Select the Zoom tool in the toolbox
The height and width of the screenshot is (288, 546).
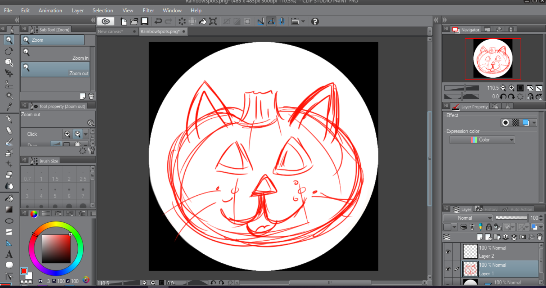point(9,40)
